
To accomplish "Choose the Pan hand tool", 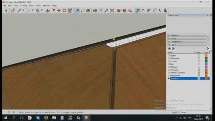I will pos(101,10).
